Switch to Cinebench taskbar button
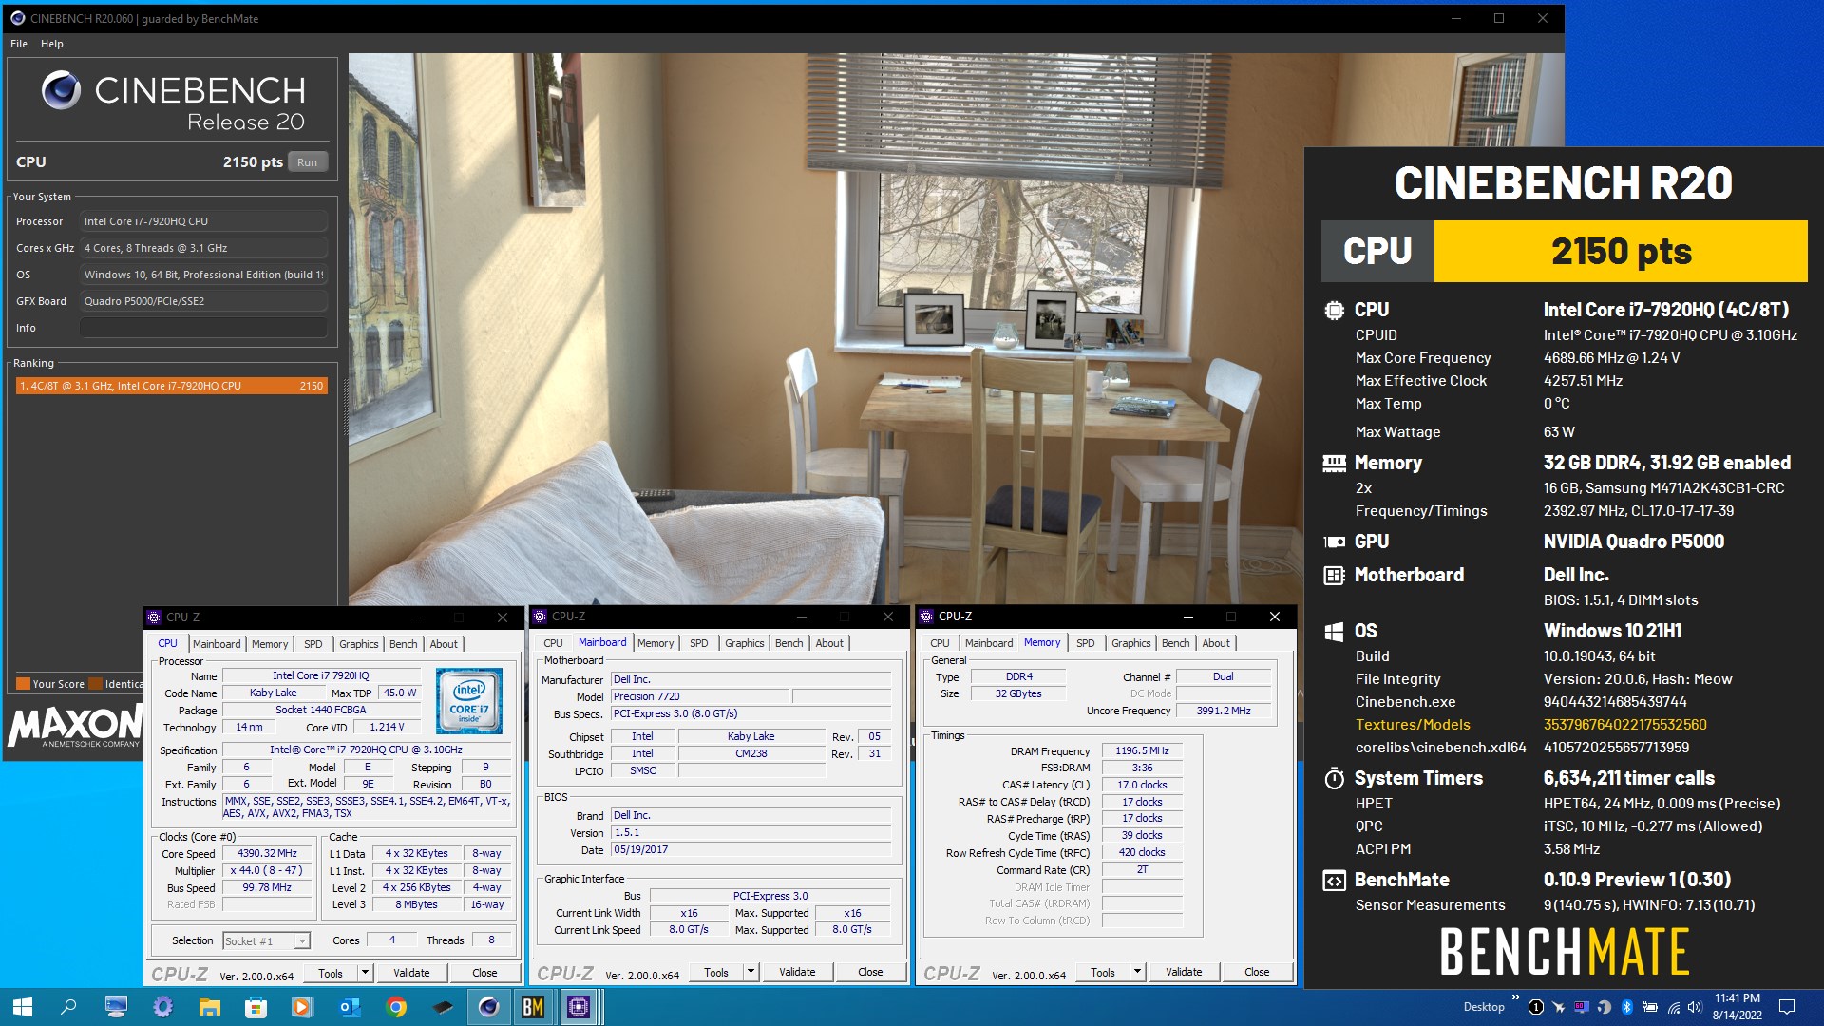The width and height of the screenshot is (1824, 1026). tap(488, 1007)
